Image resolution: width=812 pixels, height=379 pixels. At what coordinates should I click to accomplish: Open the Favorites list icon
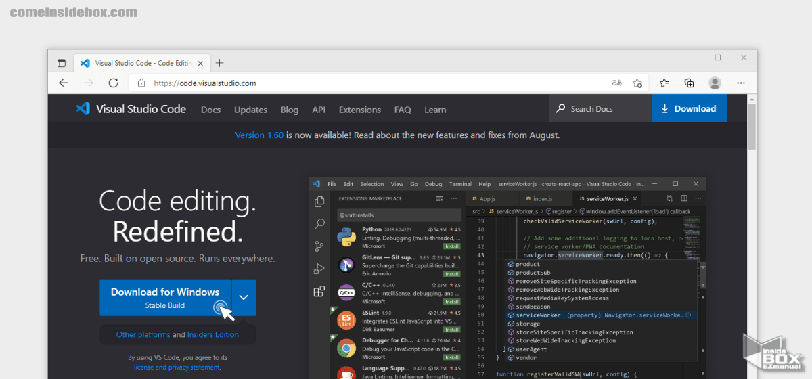(664, 83)
